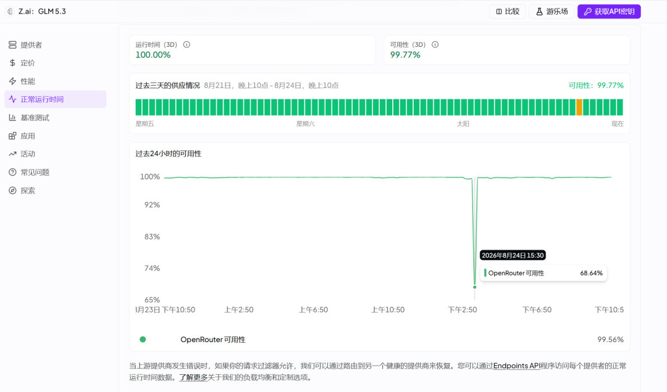Click the orange degraded uptime bar
The image size is (667, 392).
point(579,107)
